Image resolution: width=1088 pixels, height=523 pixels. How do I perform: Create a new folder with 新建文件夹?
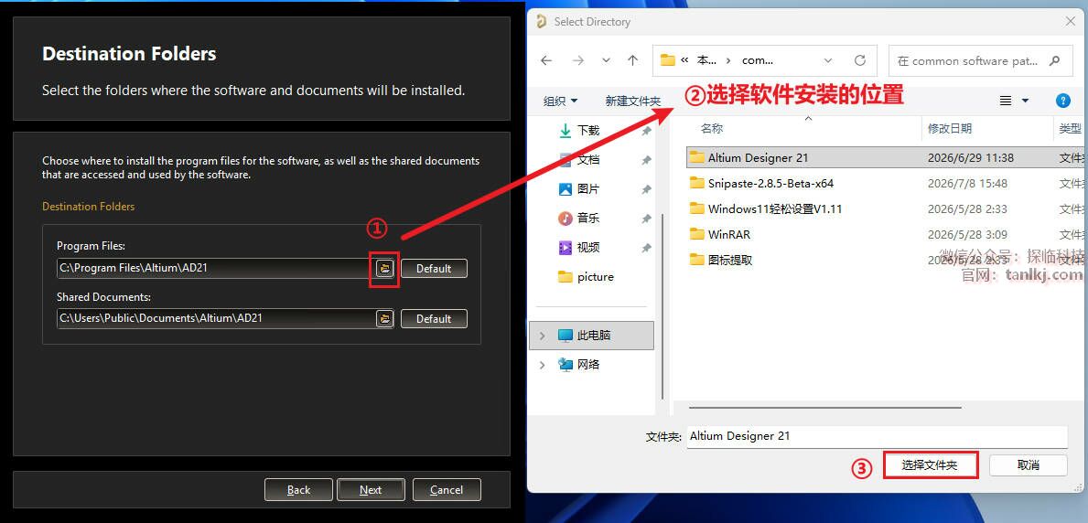[x=633, y=101]
